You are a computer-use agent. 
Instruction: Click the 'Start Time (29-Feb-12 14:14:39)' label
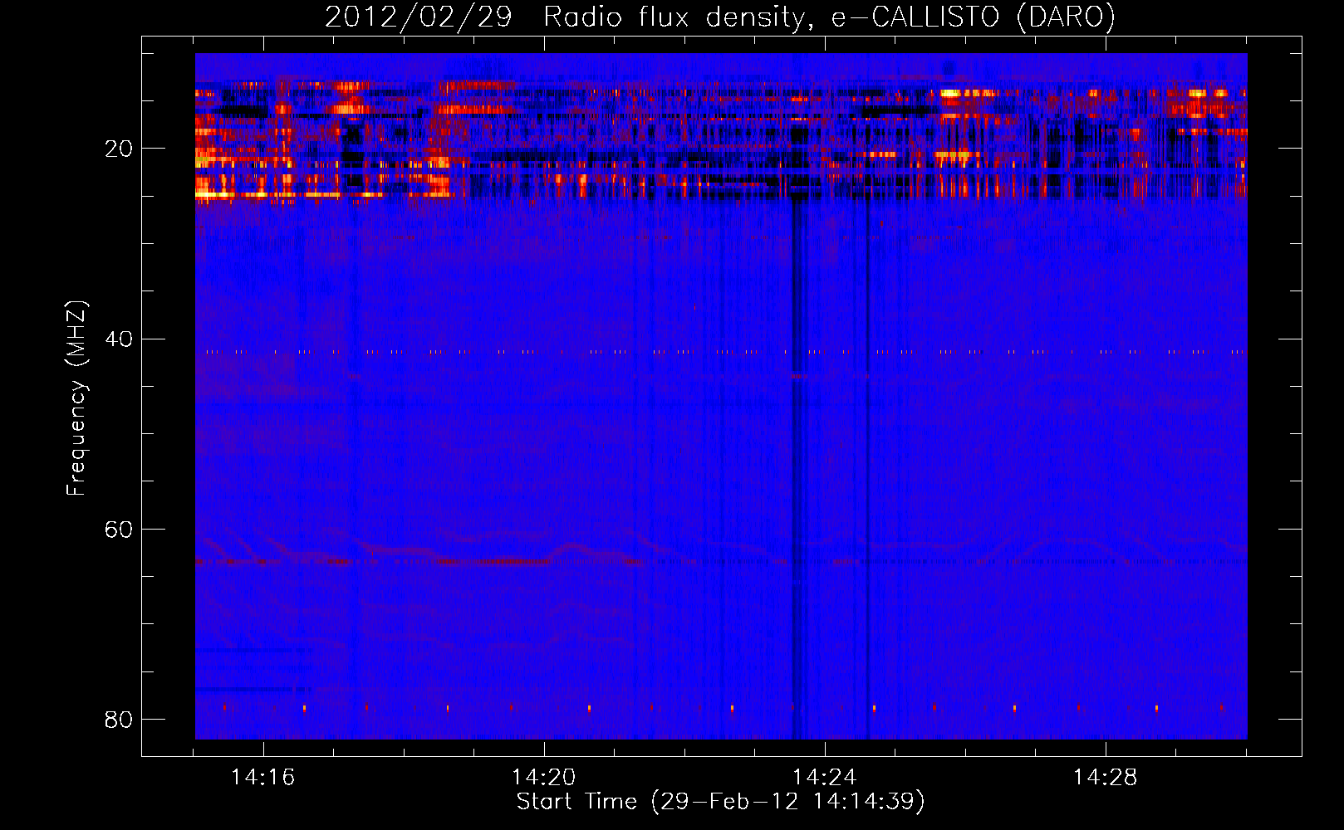point(720,802)
